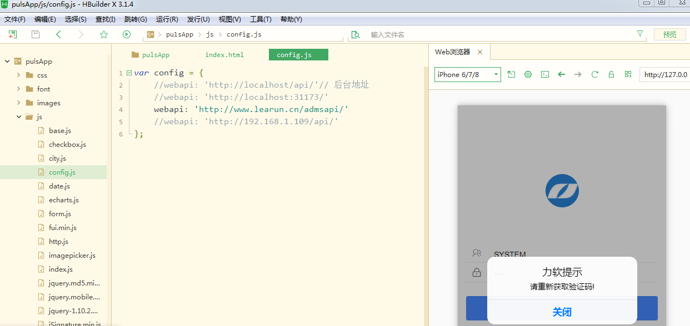Refresh the Web browser preview
The width and height of the screenshot is (690, 326).
594,74
